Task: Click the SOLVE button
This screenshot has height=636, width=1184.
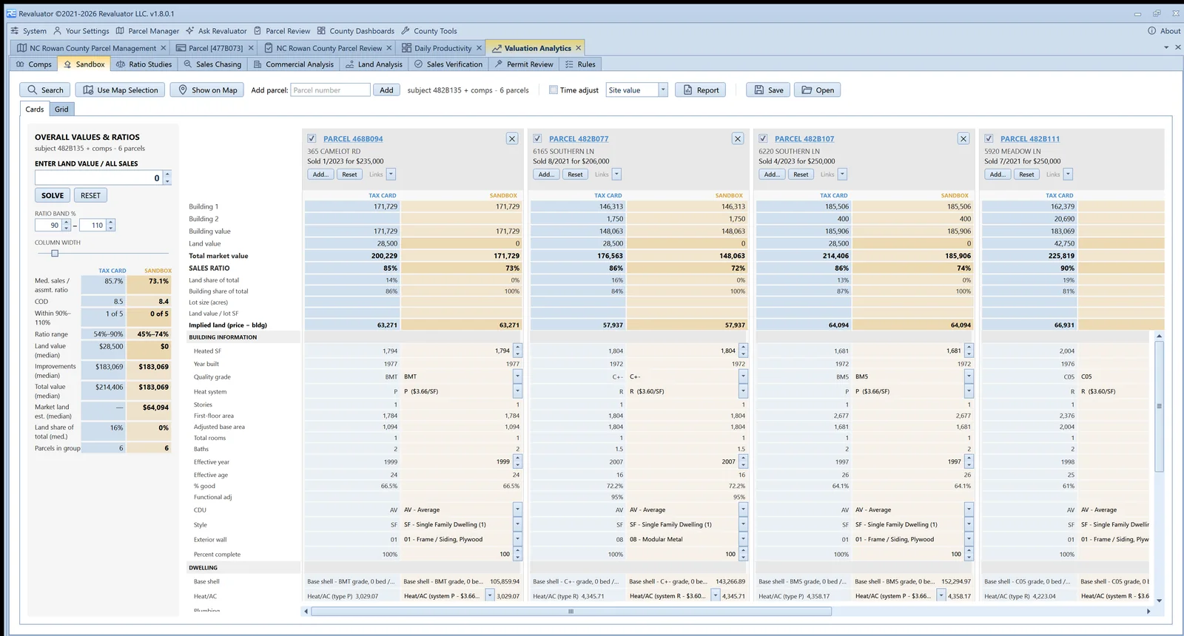Action: click(x=52, y=195)
